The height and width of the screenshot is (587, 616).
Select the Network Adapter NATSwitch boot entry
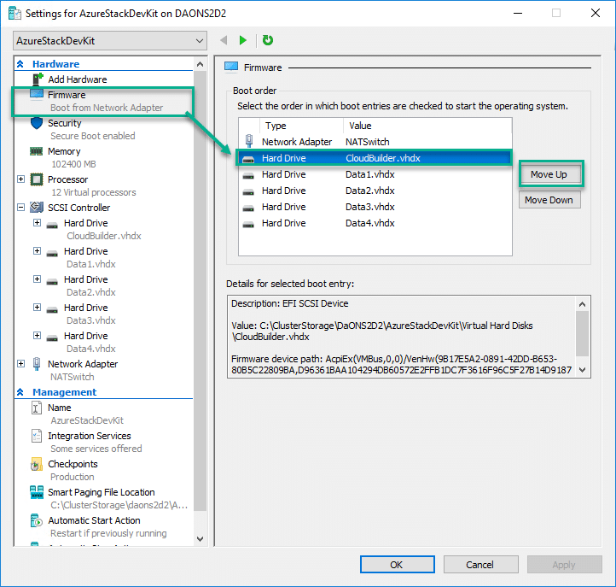pyautogui.click(x=375, y=142)
